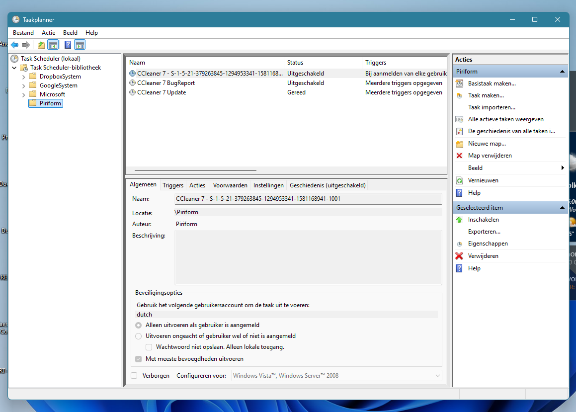This screenshot has height=412, width=576.
Task: Click the Alle actieve taken weergeven icon
Action: (x=460, y=119)
